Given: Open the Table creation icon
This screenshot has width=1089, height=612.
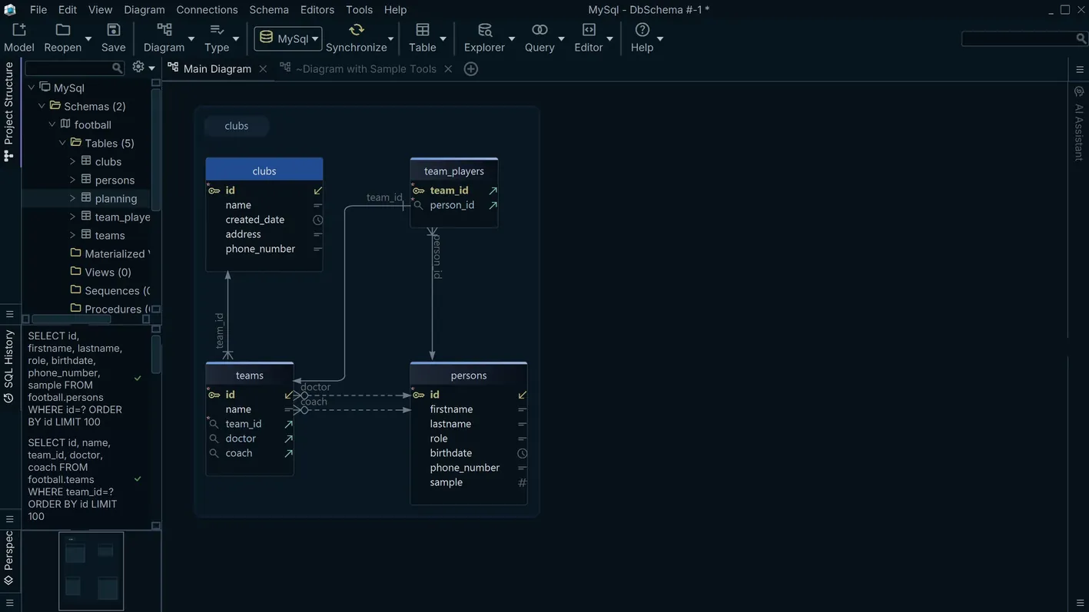Looking at the screenshot, I should (423, 31).
